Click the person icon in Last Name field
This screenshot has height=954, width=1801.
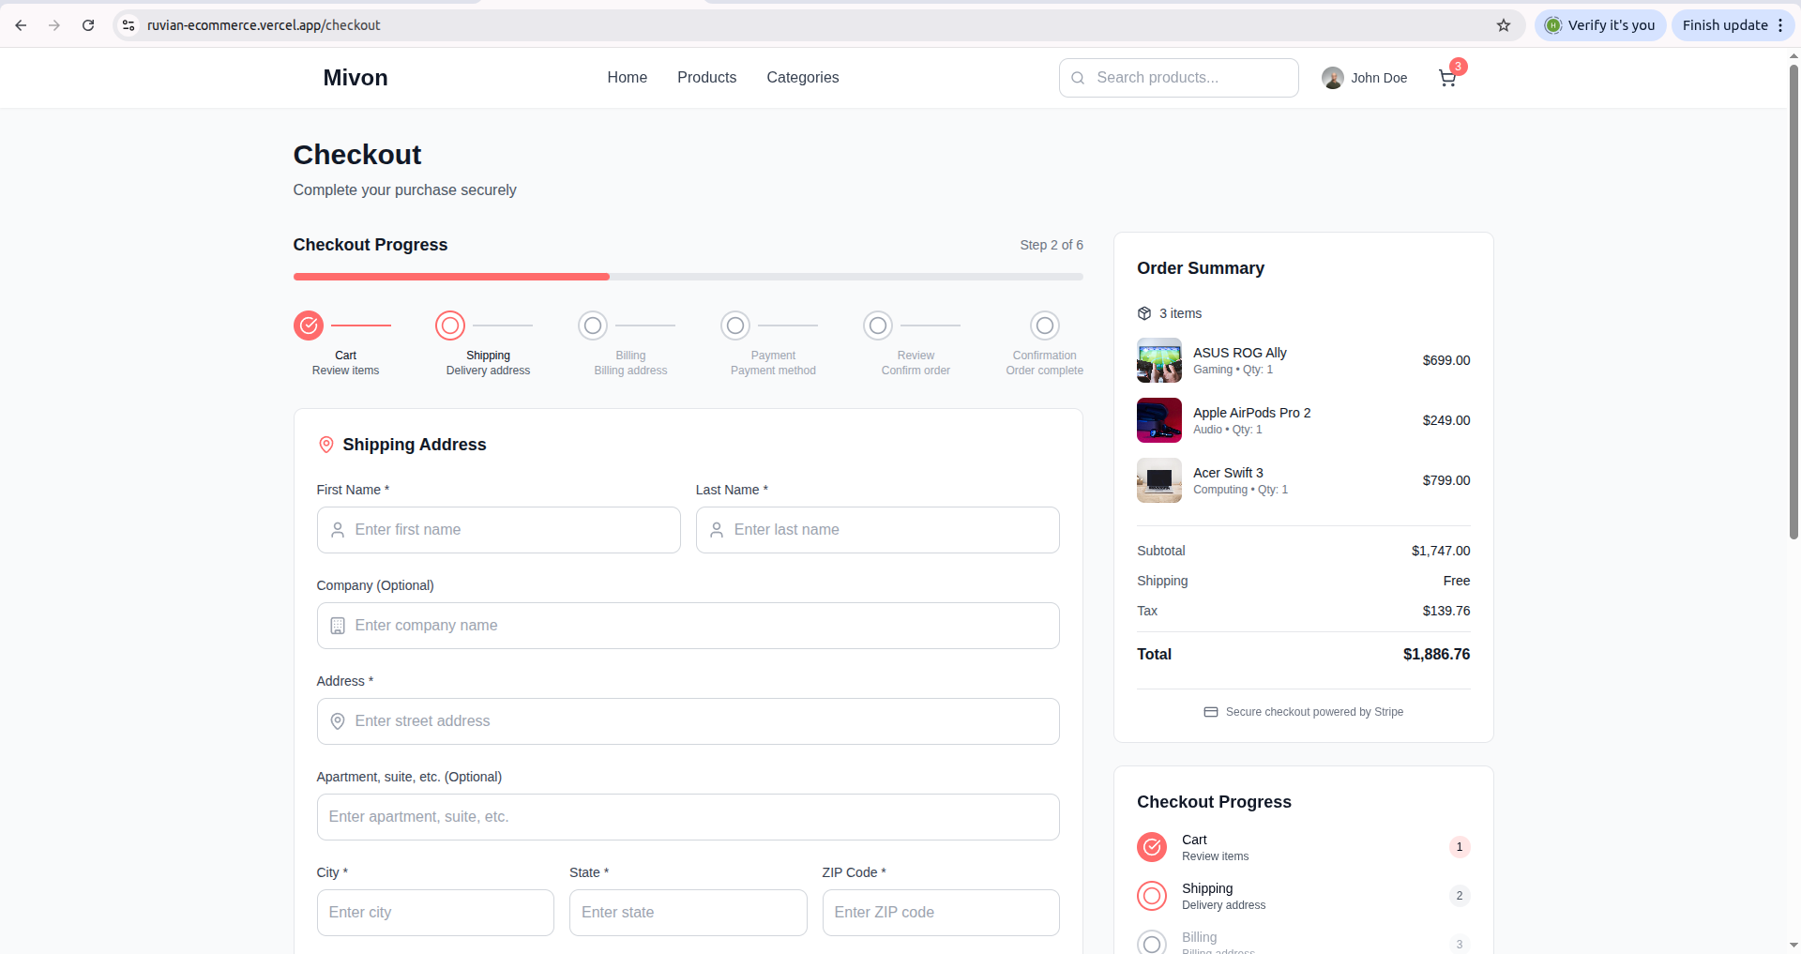717,530
